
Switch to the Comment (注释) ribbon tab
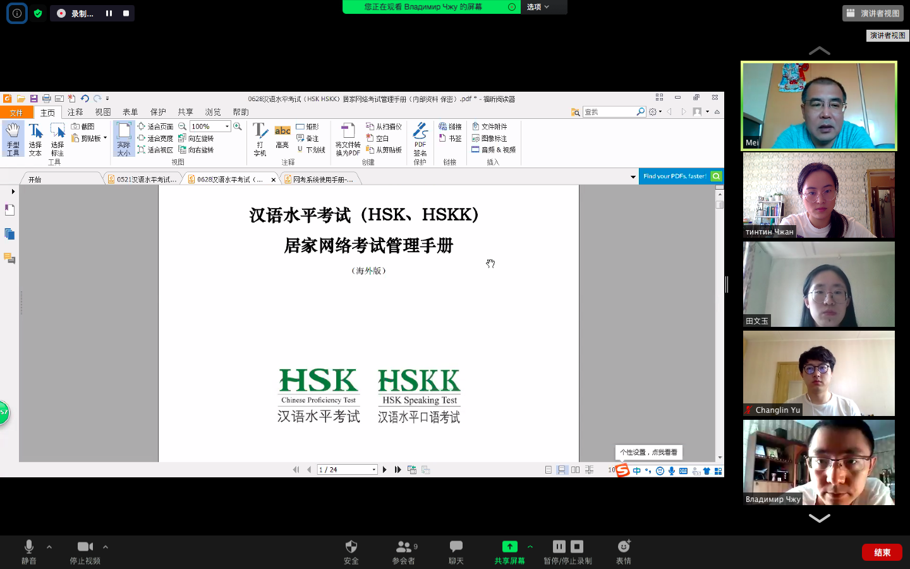(x=75, y=113)
